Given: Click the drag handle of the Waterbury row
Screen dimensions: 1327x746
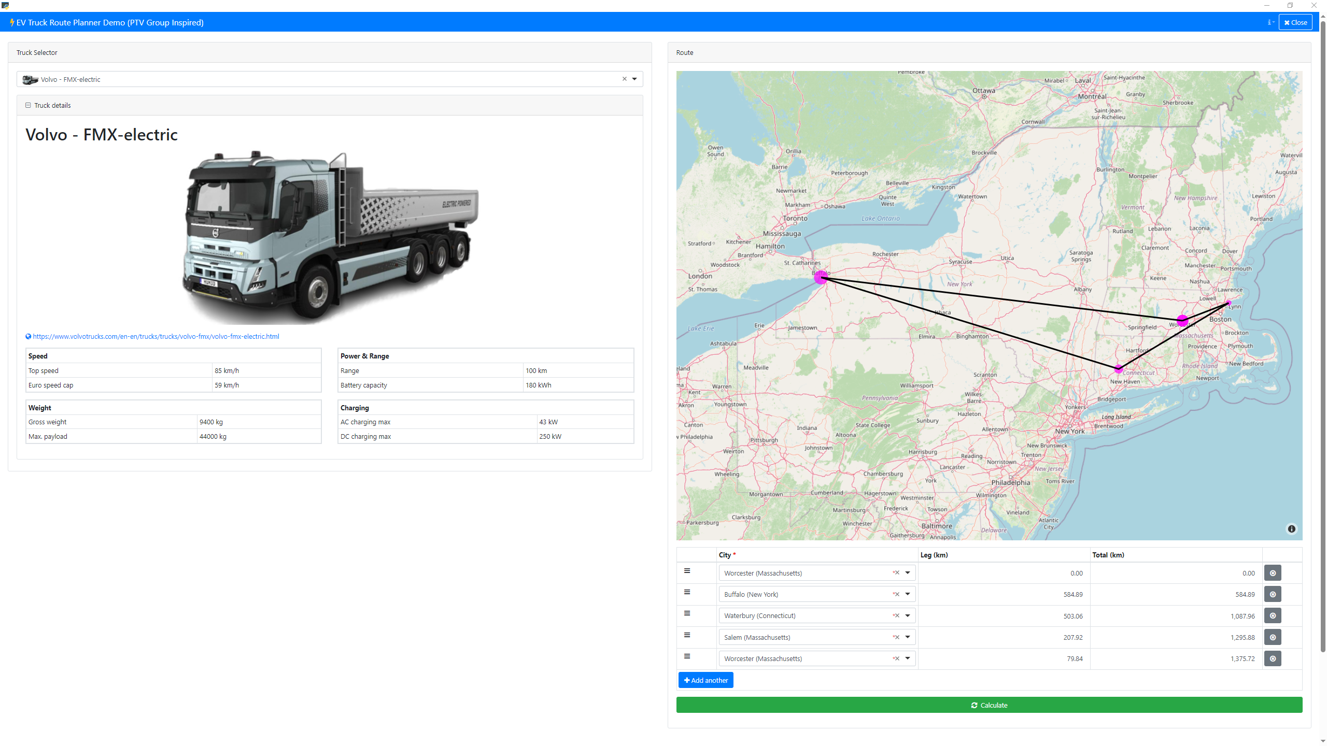Looking at the screenshot, I should coord(687,613).
